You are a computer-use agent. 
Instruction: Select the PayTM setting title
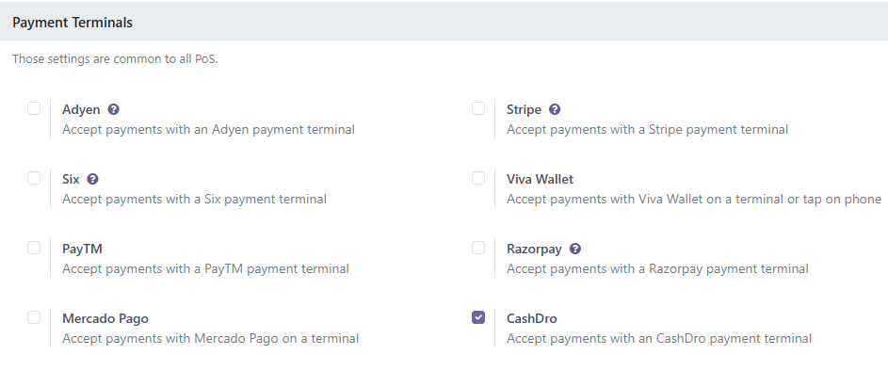tap(82, 249)
